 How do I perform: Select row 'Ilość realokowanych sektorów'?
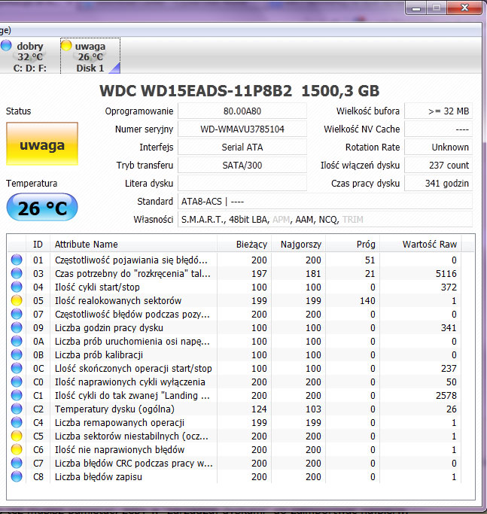tap(241, 300)
